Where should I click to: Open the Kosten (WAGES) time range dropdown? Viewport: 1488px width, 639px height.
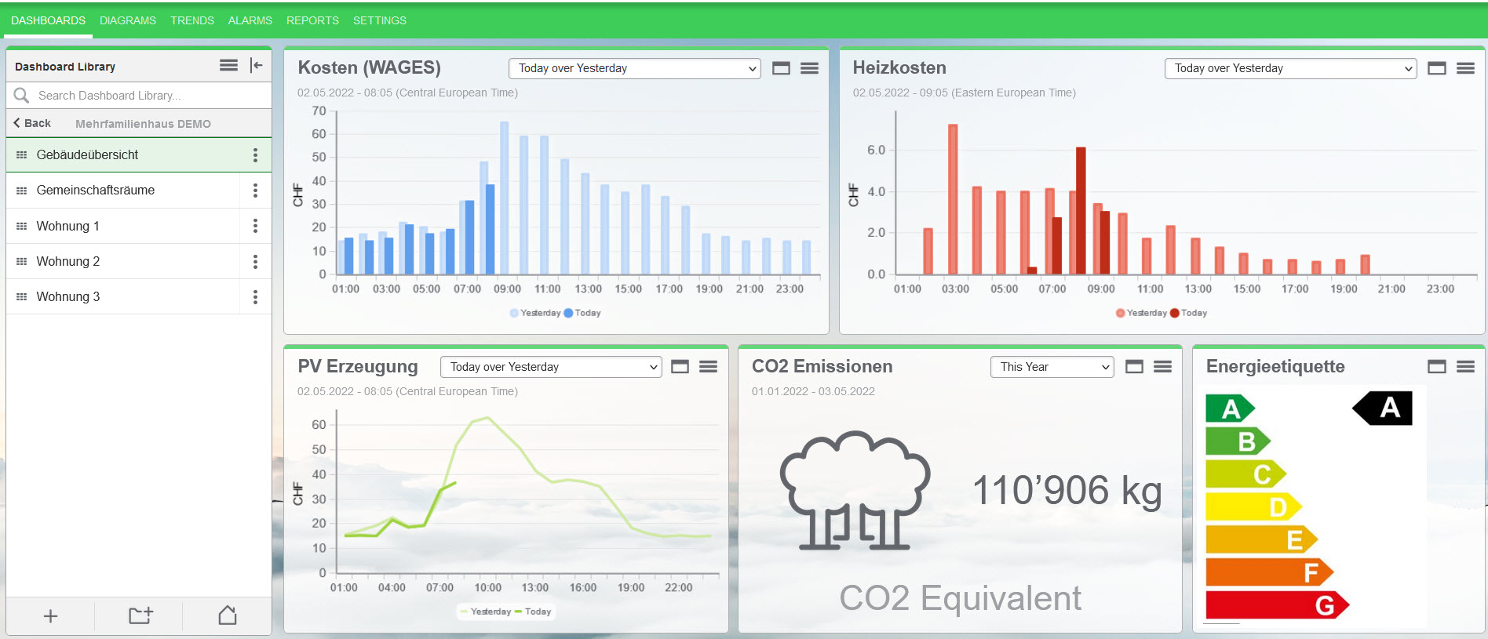coord(635,68)
